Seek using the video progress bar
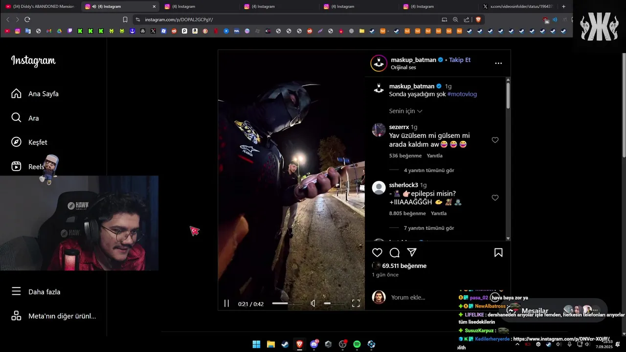 tap(287, 303)
